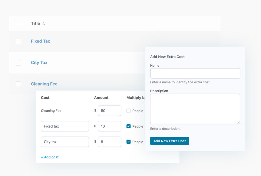This screenshot has width=261, height=176.
Task: Mark the Cleaning Fee row checkbox
Action: coord(19,84)
